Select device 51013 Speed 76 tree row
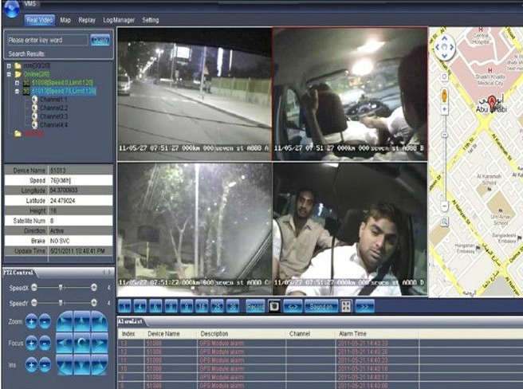Viewport: 523px width, 389px height. (x=63, y=91)
